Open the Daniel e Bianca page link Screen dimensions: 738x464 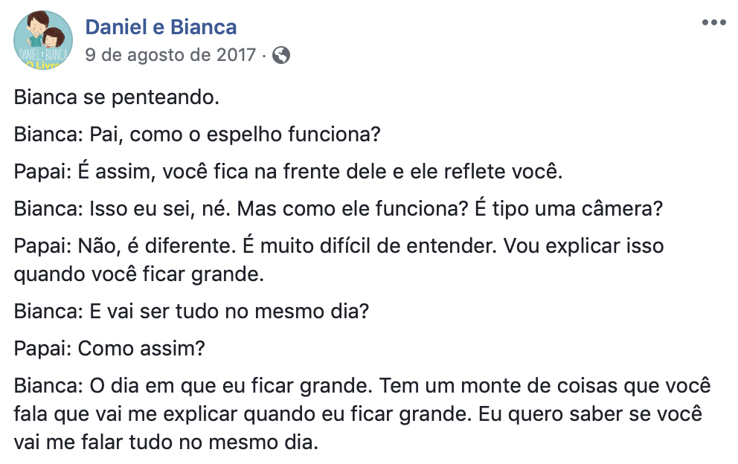[x=161, y=28]
